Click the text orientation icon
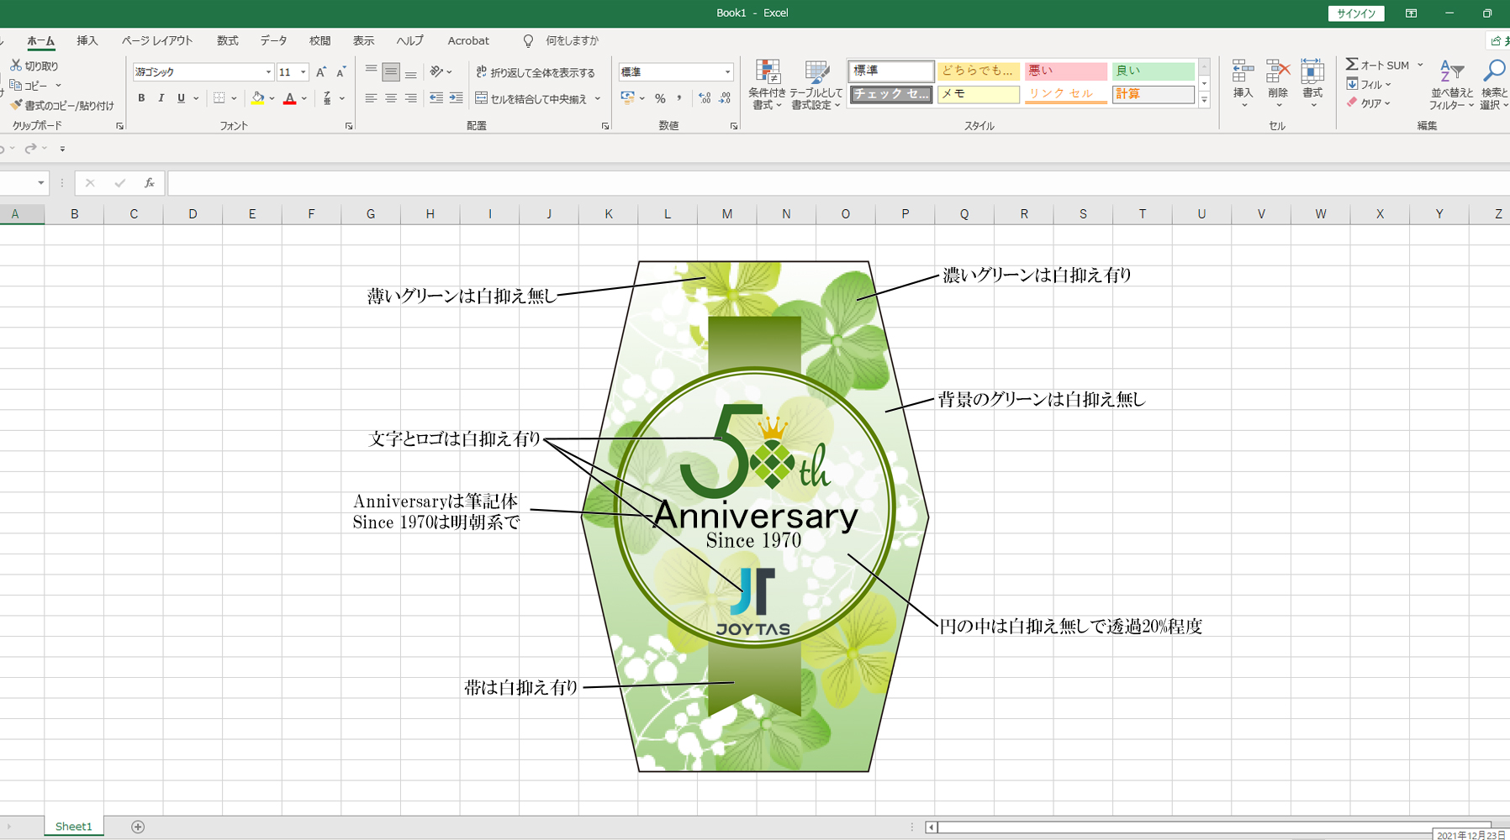The image size is (1510, 840). 436,72
